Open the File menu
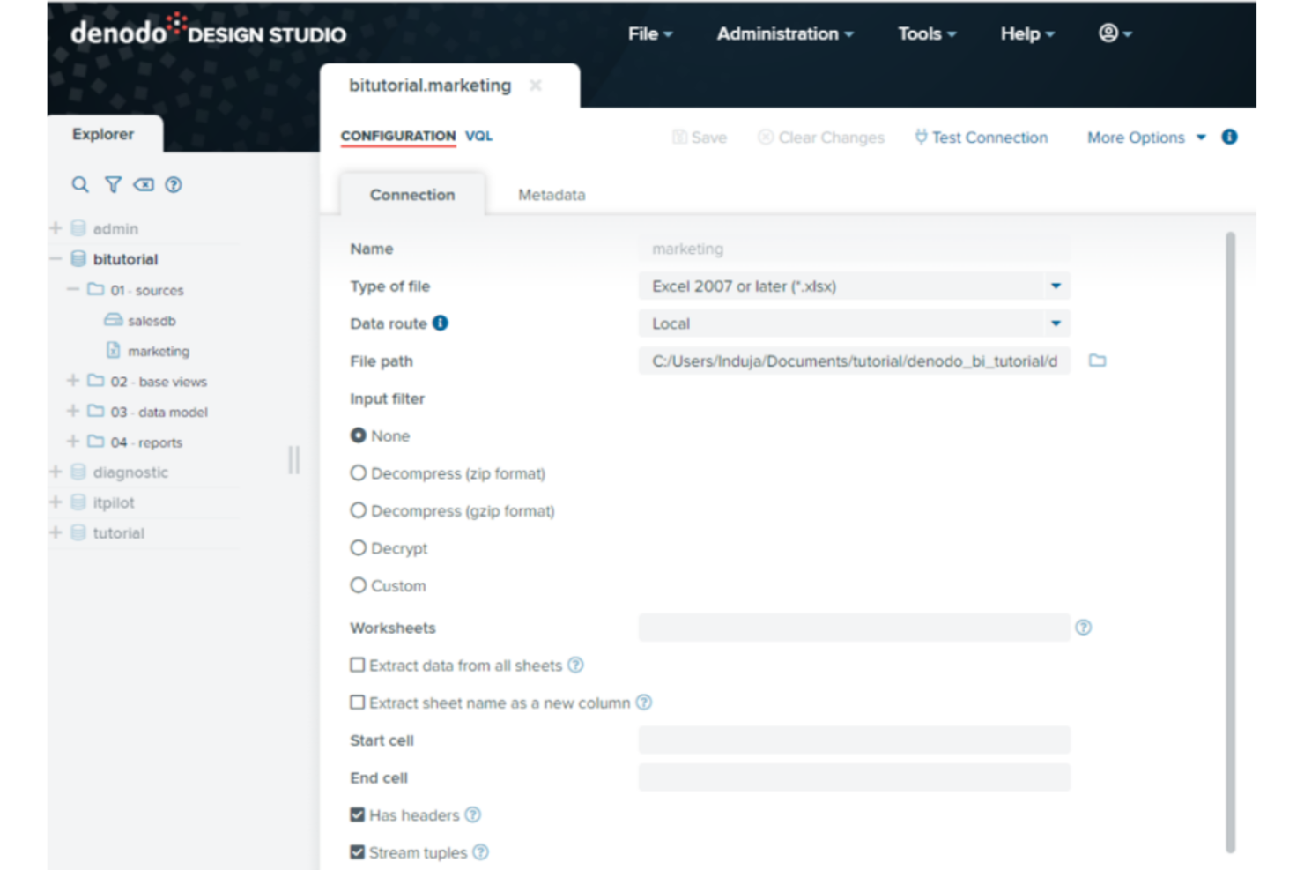Image resolution: width=1304 pixels, height=870 pixels. click(x=650, y=33)
